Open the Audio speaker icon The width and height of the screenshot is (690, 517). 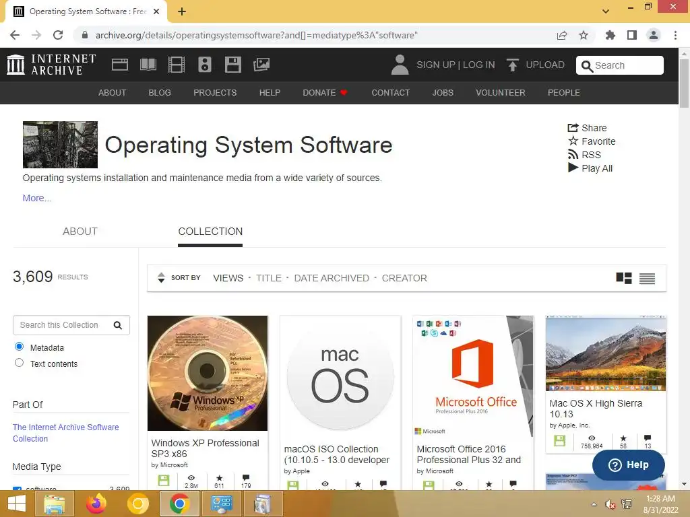[x=205, y=65]
